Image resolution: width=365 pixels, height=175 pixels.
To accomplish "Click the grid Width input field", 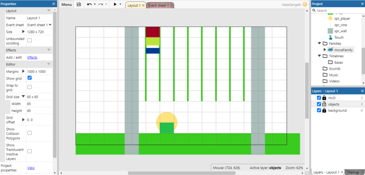I will 39,104.
